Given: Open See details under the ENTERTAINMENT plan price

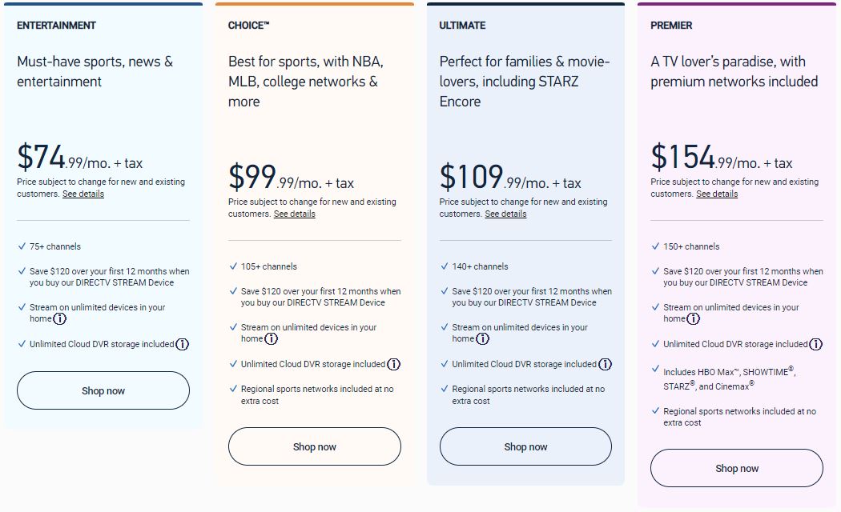Looking at the screenshot, I should (82, 194).
